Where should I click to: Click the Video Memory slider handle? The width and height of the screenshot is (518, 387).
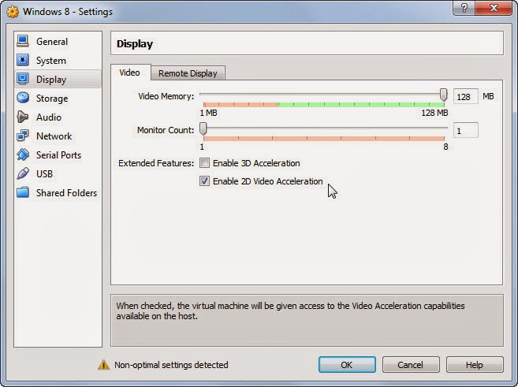tap(443, 95)
